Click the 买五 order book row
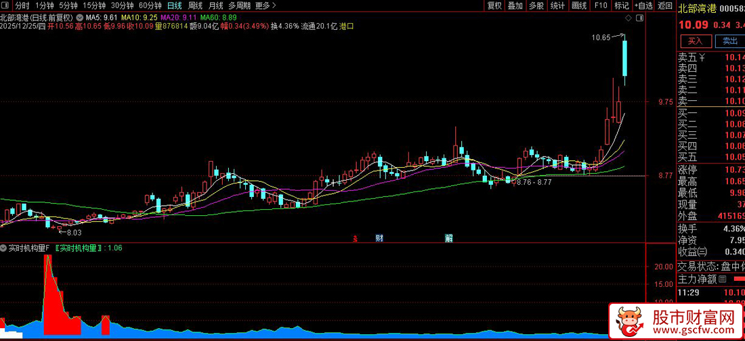Image resolution: width=745 pixels, height=341 pixels. tap(710, 157)
